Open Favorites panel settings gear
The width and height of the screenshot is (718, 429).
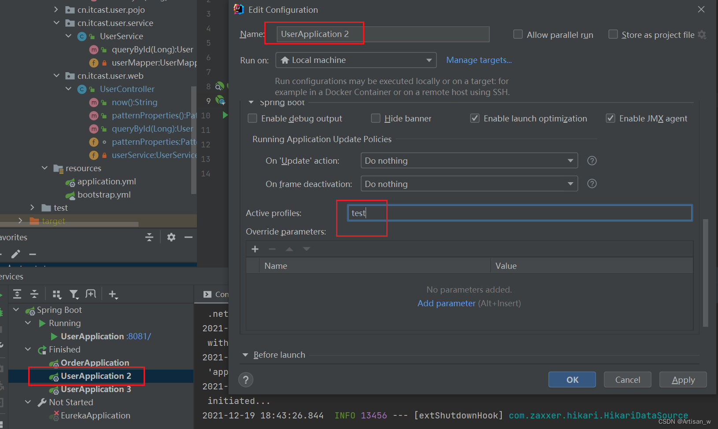tap(171, 237)
